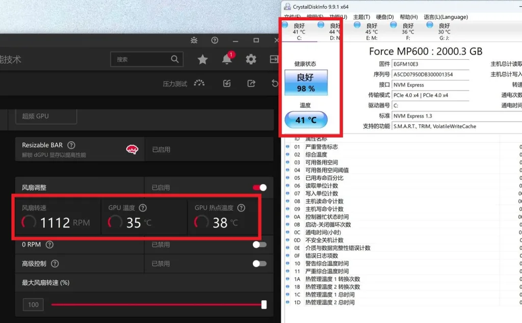
Task: Click the NVM Express interface field
Action: [430, 85]
